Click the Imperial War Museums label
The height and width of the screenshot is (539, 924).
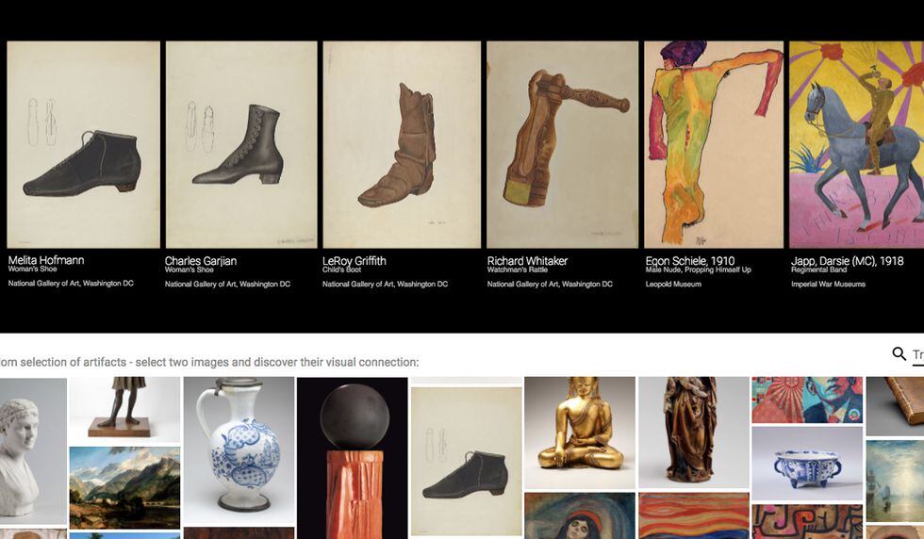tap(828, 284)
